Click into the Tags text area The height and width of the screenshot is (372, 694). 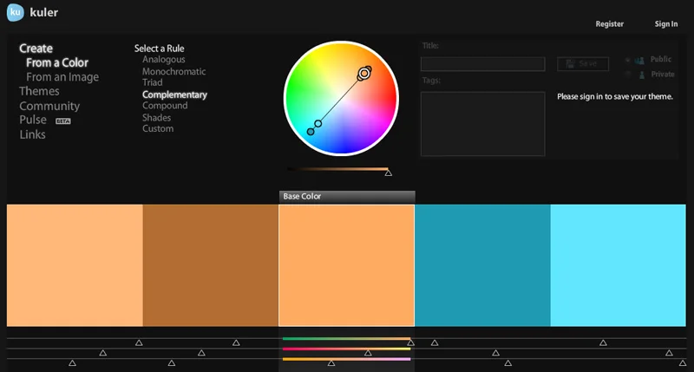pyautogui.click(x=482, y=124)
